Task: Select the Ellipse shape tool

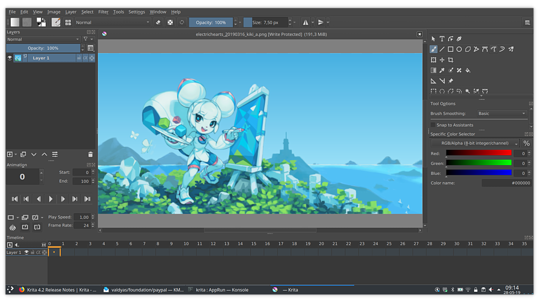Action: point(459,49)
